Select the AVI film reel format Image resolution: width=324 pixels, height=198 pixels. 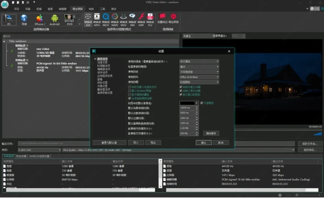(x=88, y=20)
